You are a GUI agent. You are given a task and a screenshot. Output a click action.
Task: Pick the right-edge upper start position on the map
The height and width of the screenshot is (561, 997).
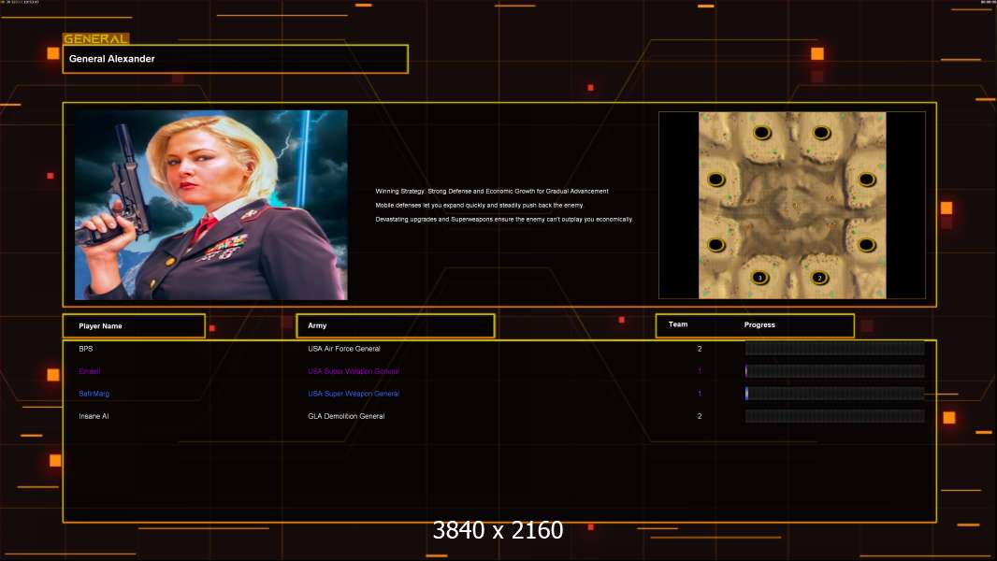(867, 180)
